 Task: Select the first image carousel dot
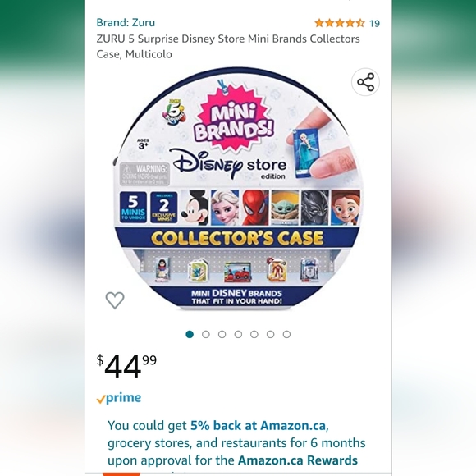190,334
